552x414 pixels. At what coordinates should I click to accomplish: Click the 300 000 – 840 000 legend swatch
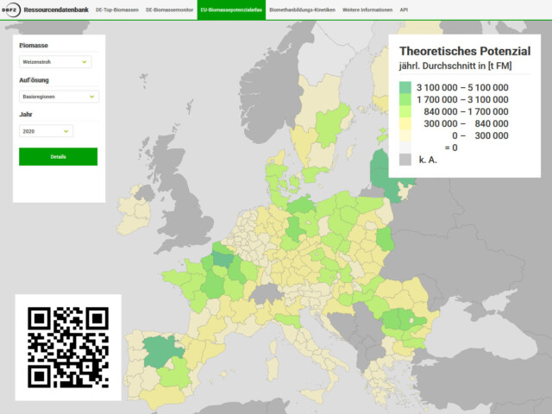[405, 123]
